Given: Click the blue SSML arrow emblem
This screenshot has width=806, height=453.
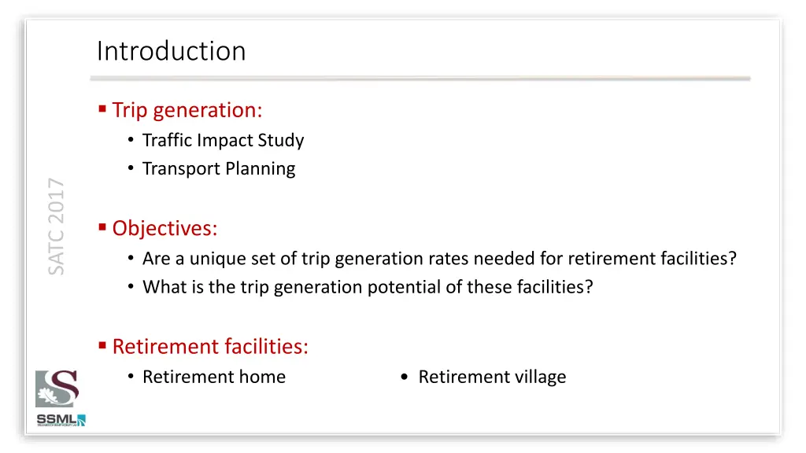Looking at the screenshot, I should tap(81, 420).
